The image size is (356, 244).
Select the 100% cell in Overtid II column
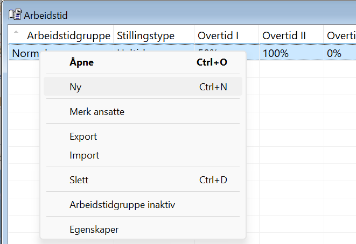click(x=291, y=54)
